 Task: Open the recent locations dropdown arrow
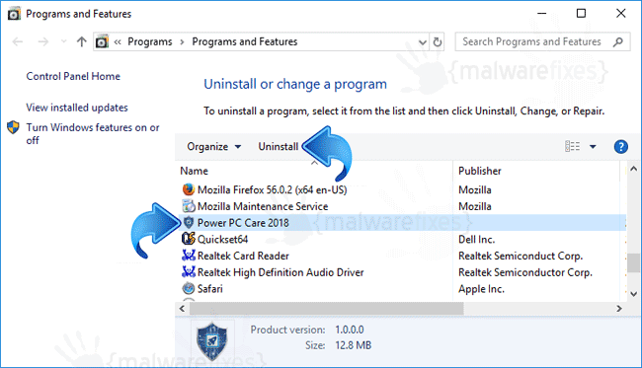click(63, 41)
